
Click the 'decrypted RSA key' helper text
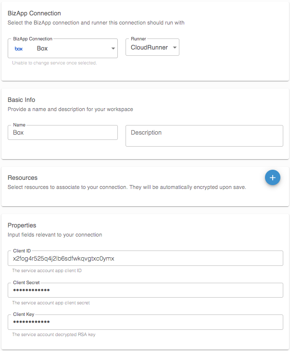53,335
